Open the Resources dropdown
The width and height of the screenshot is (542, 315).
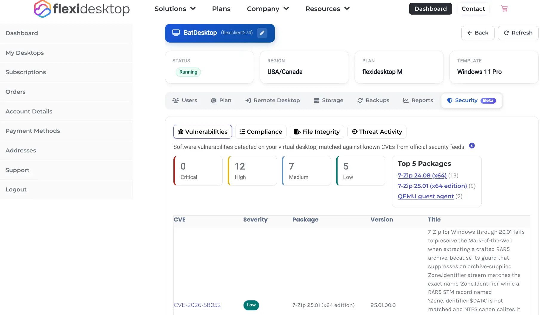pyautogui.click(x=327, y=9)
